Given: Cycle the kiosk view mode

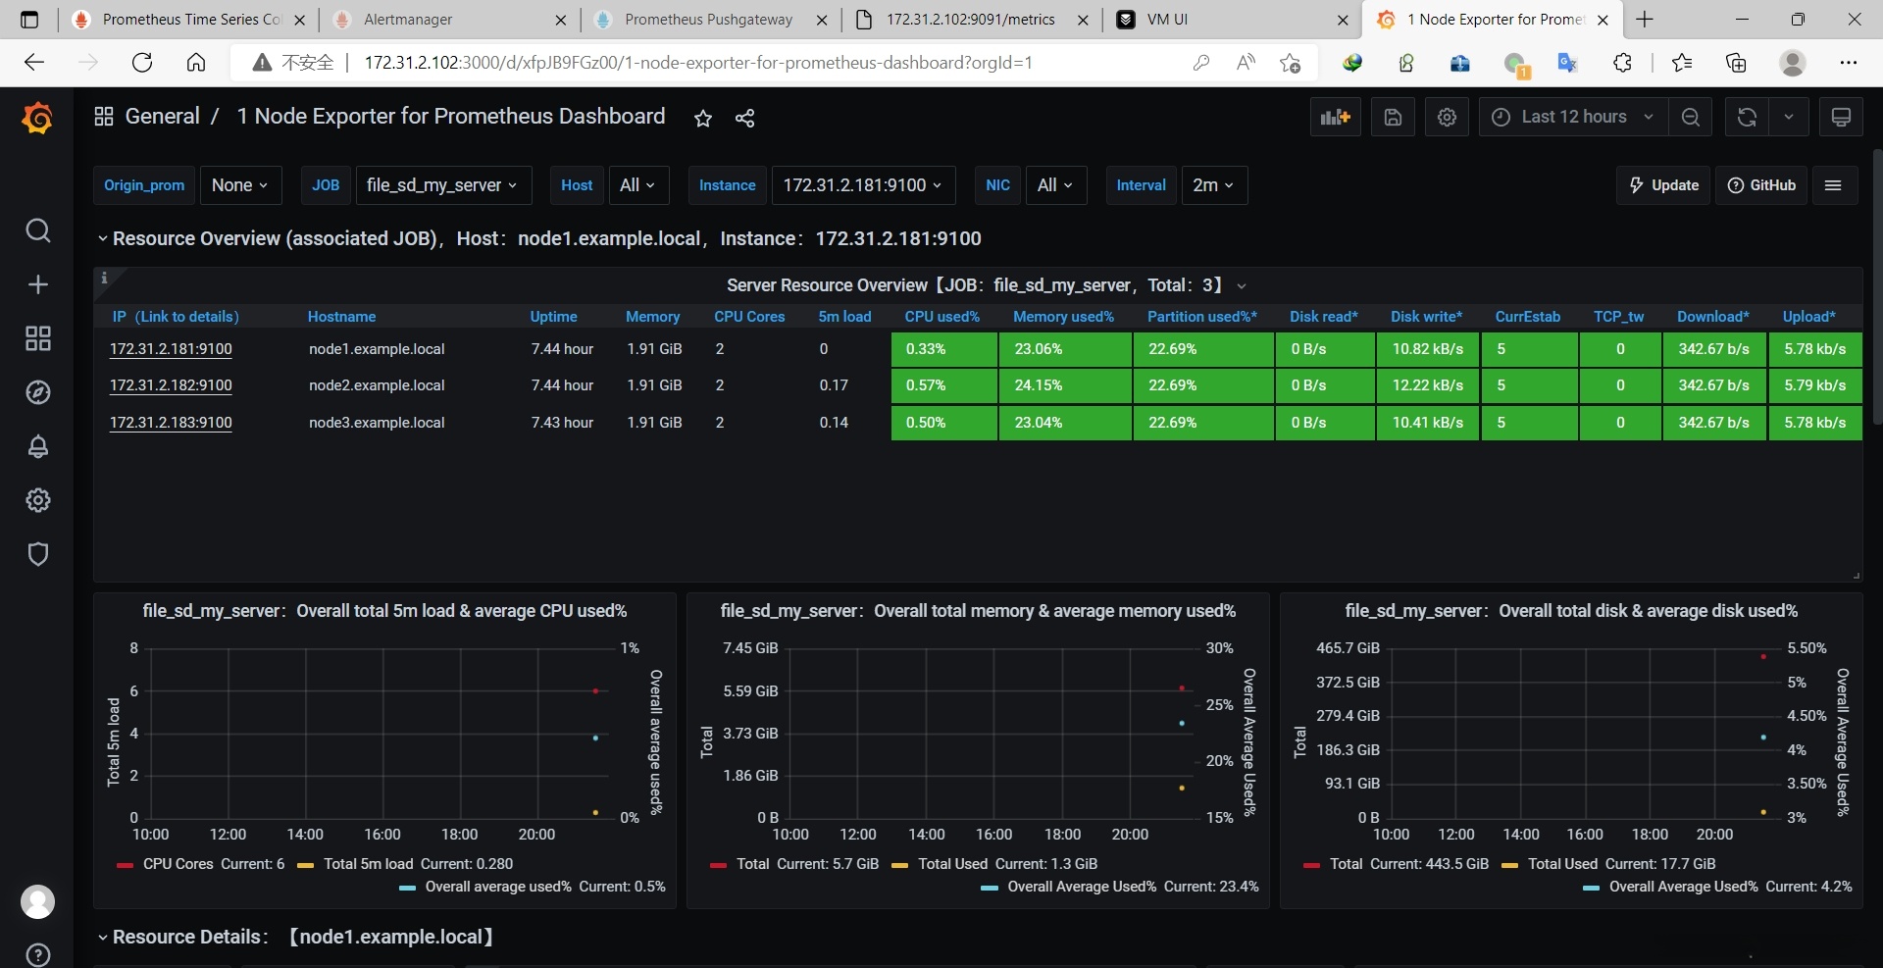Looking at the screenshot, I should [x=1841, y=118].
